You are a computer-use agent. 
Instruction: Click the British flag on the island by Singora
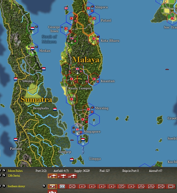click(66, 8)
